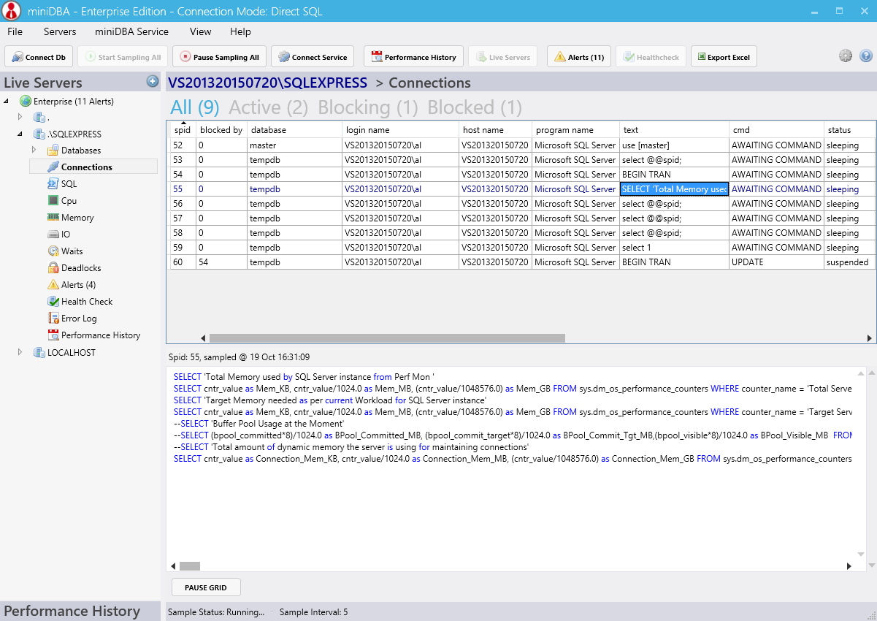The image size is (877, 621).
Task: Collapse the .\SQLEXPRESS server node
Action: [x=20, y=134]
